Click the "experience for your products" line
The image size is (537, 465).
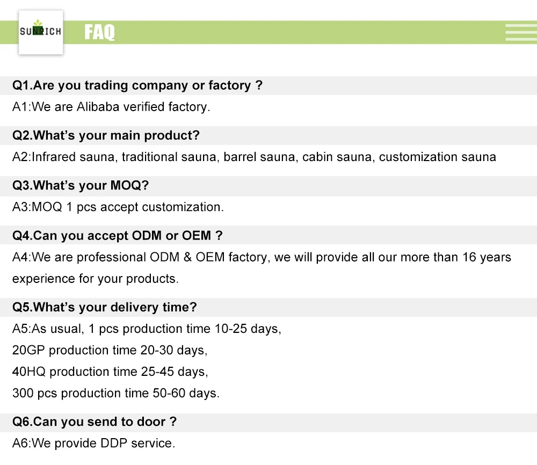(95, 279)
